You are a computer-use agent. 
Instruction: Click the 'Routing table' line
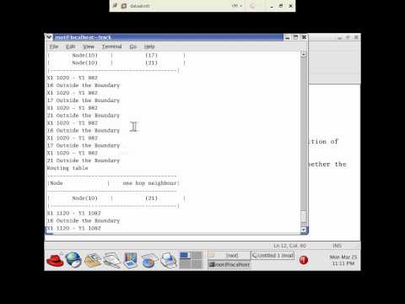pos(67,168)
